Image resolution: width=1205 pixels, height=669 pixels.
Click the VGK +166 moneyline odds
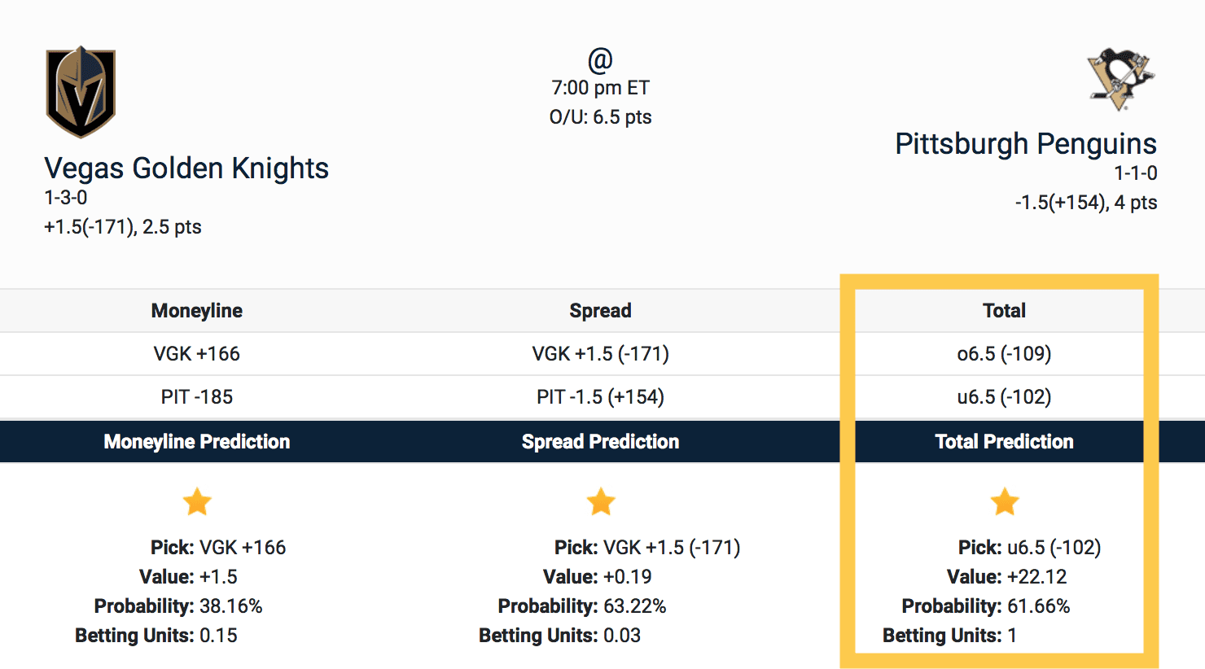pos(197,353)
